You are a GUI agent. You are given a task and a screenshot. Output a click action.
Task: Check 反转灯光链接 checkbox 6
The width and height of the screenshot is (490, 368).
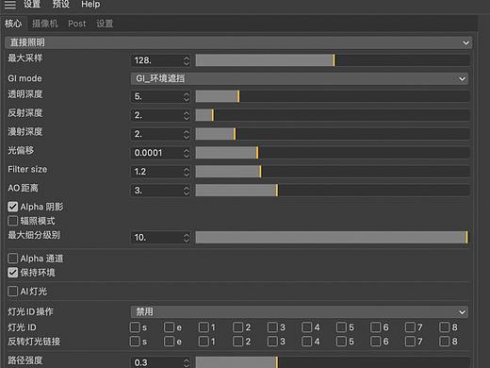(x=375, y=342)
